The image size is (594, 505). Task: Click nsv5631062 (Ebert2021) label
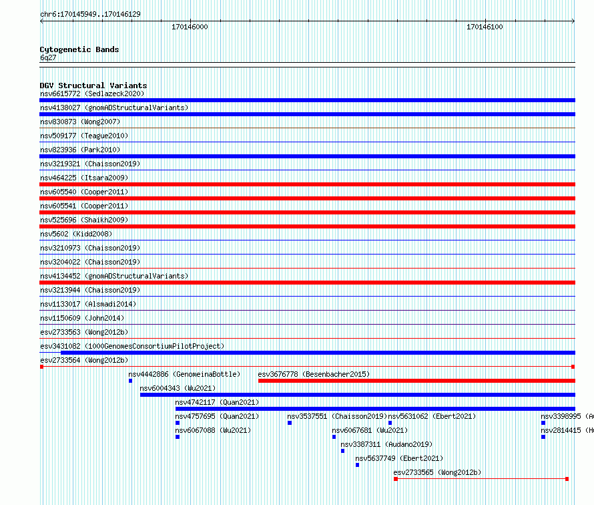click(x=432, y=416)
